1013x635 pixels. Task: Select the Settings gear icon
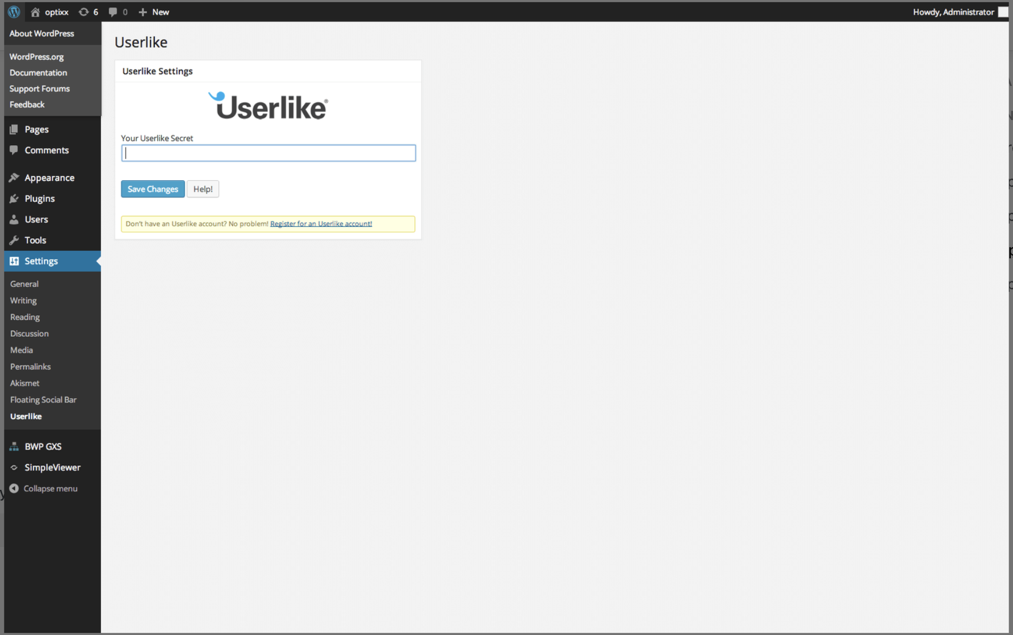click(x=14, y=261)
